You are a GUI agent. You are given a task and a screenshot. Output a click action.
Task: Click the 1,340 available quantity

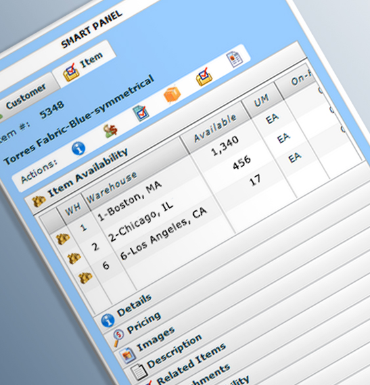[225, 146]
